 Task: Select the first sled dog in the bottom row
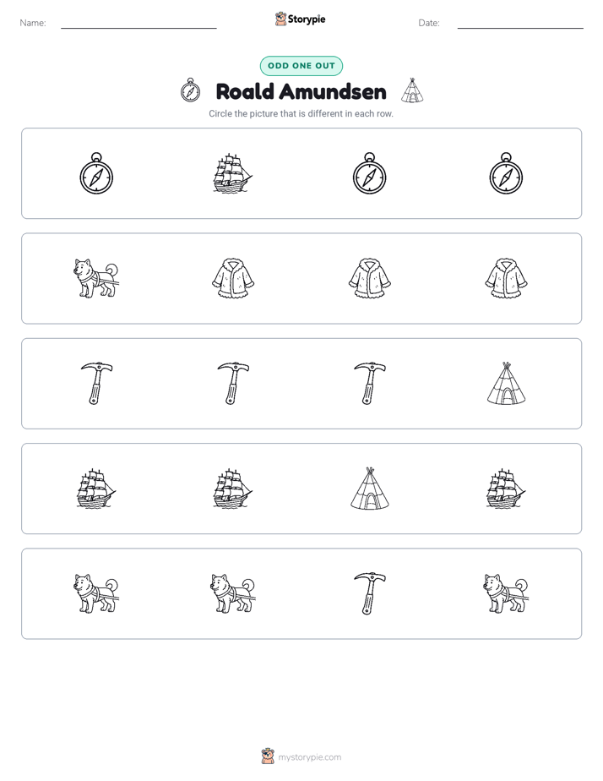click(96, 593)
